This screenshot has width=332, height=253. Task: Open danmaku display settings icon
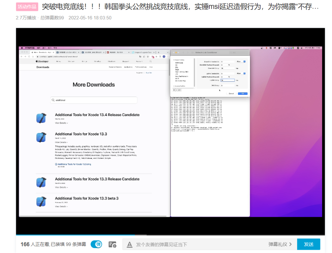tap(113, 244)
